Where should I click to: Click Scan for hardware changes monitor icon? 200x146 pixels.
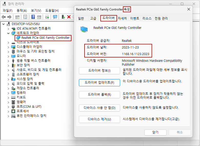55,17
